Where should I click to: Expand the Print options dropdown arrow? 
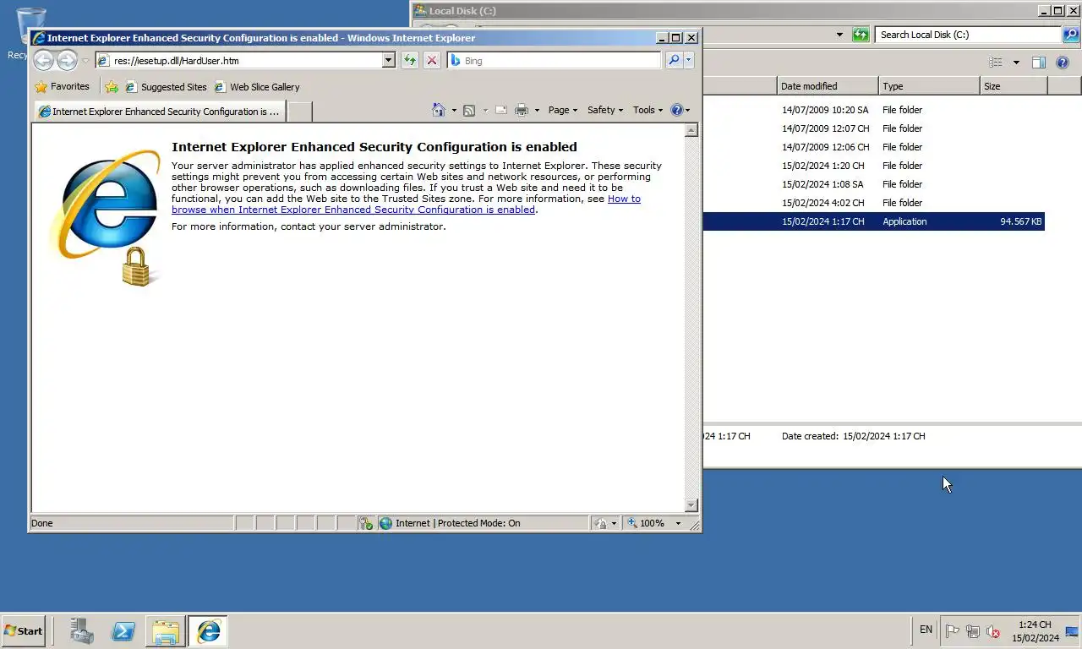[537, 111]
